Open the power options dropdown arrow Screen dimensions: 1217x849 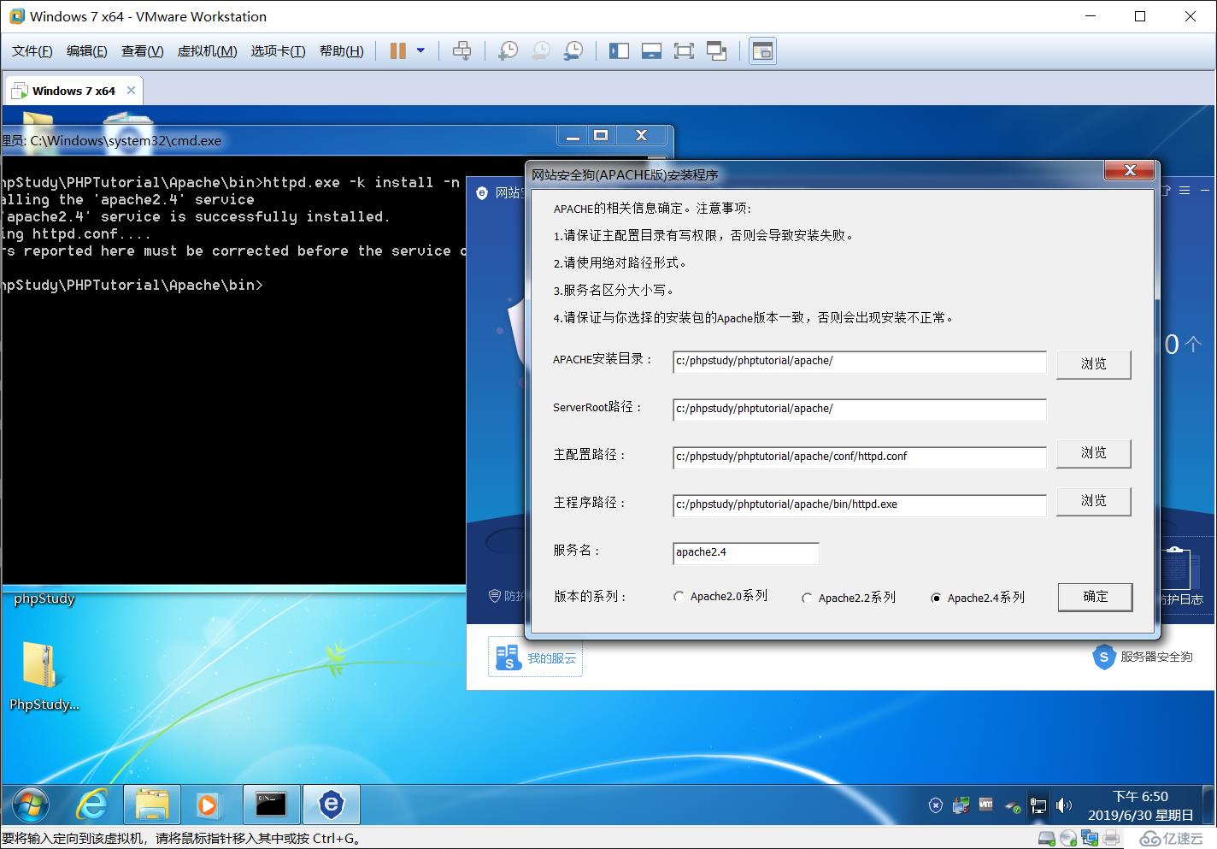pyautogui.click(x=420, y=51)
